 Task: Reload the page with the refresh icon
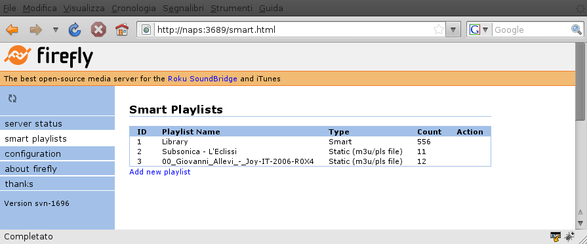[75, 30]
